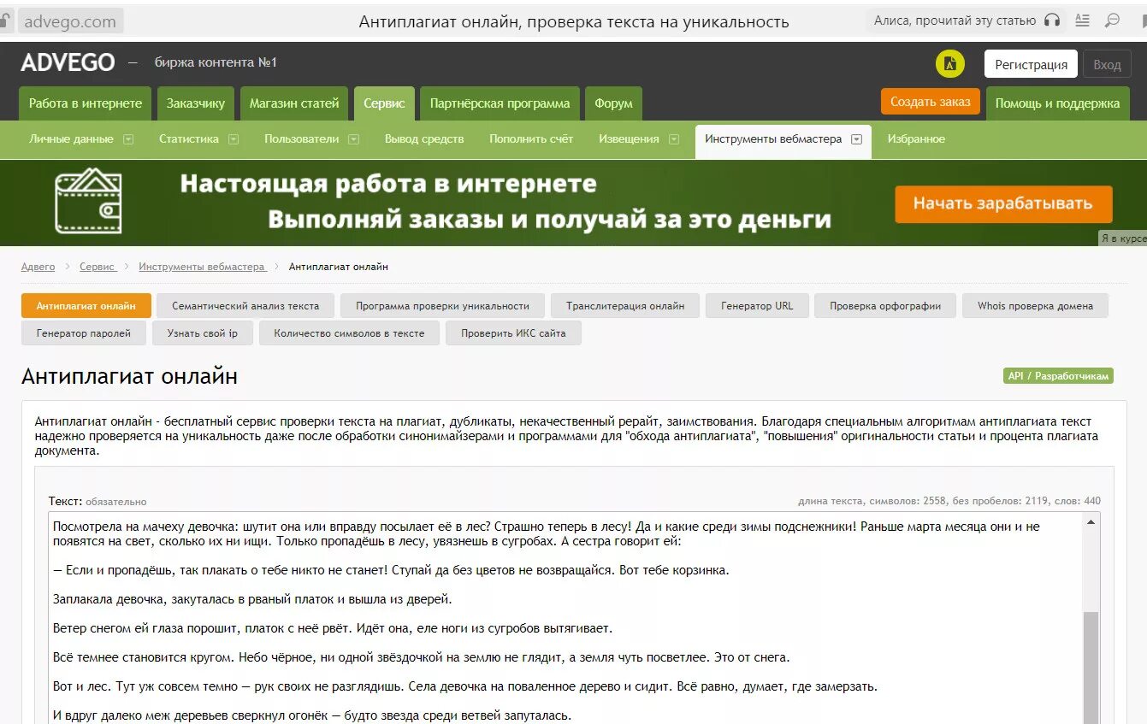This screenshot has width=1147, height=724.
Task: Click the page title in browser bar
Action: click(574, 21)
